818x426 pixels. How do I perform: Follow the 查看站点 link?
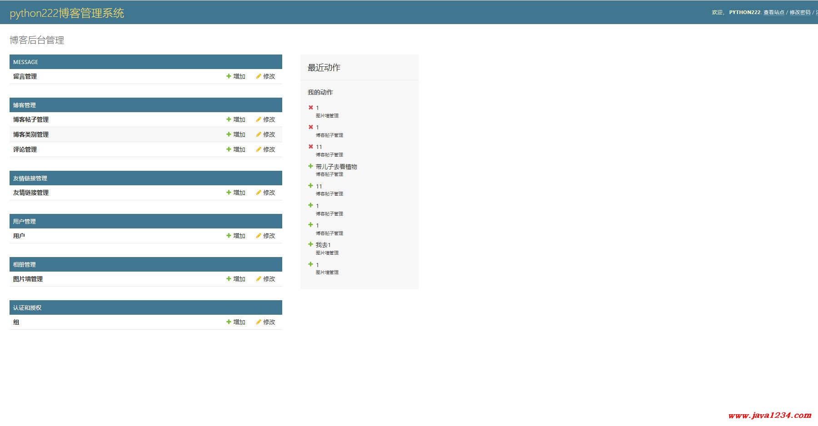pyautogui.click(x=774, y=12)
